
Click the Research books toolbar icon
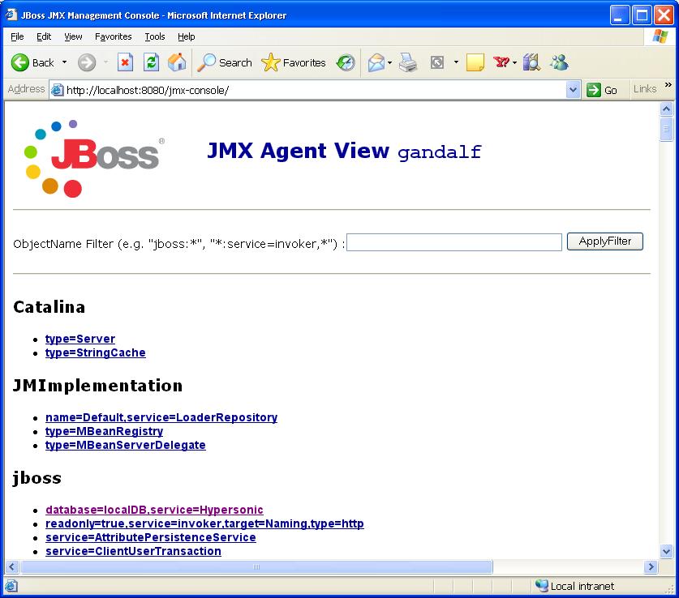[x=531, y=62]
